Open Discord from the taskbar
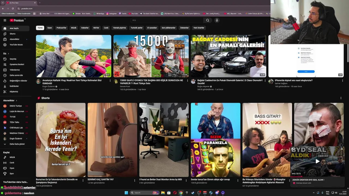The height and width of the screenshot is (196, 349). point(217,193)
